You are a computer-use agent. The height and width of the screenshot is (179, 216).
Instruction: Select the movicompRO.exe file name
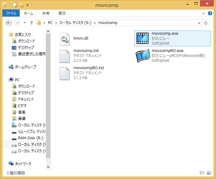tap(167, 50)
